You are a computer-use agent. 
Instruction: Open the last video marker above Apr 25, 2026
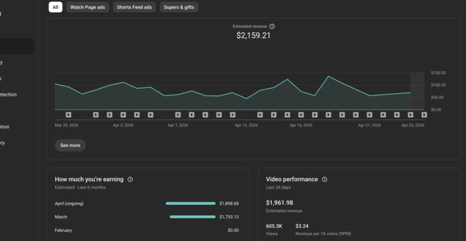(424, 114)
